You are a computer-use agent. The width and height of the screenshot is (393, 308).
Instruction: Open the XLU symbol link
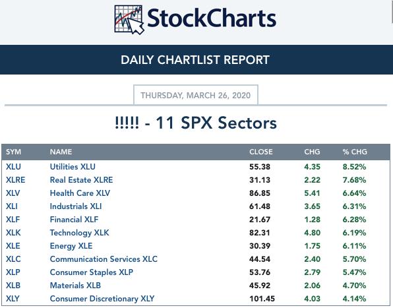tap(13, 167)
